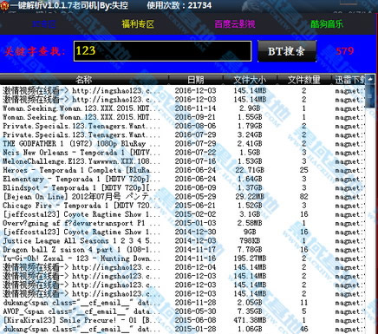Image resolution: width=378 pixels, height=334 pixels.
Task: Click the 195.27MB file size cell
Action: (x=250, y=259)
